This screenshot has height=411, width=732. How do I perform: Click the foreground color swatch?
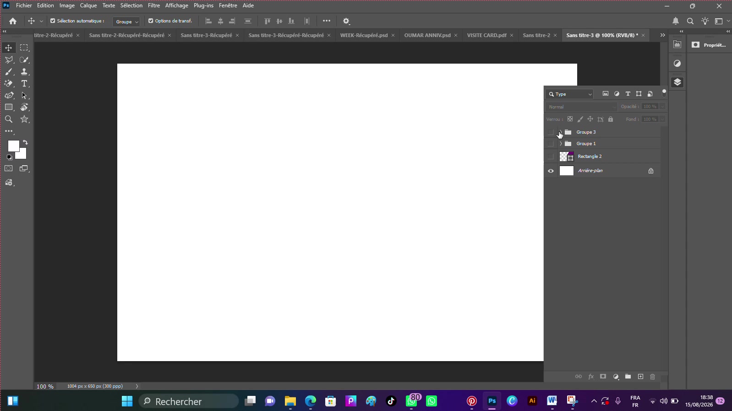13,145
